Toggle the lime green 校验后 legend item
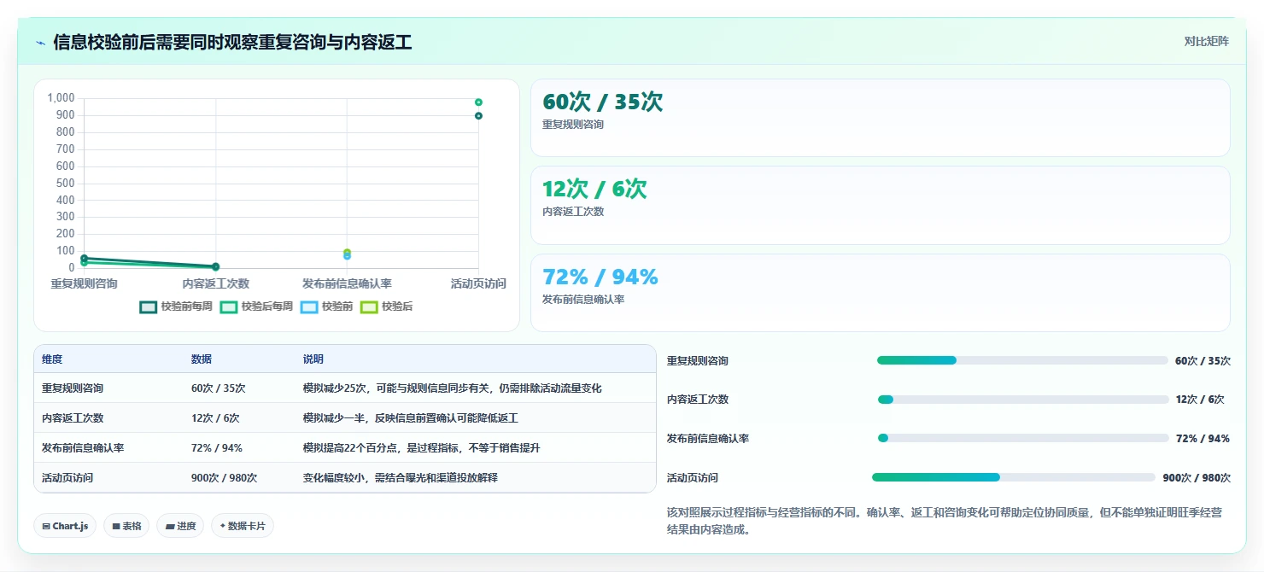 coord(386,306)
